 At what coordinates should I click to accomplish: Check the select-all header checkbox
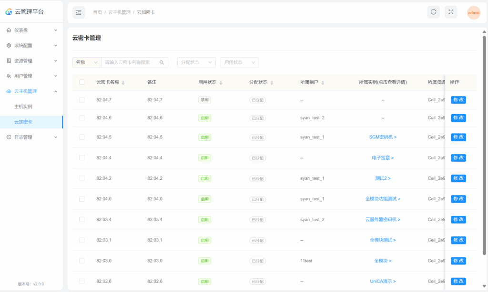[x=82, y=82]
